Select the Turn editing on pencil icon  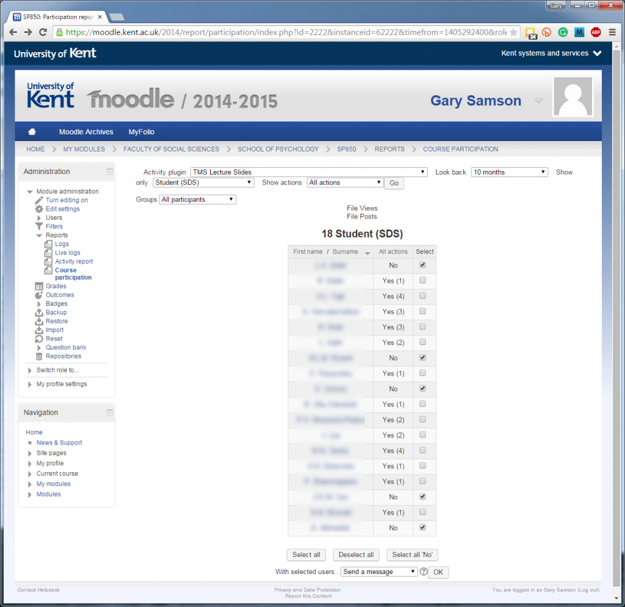coord(38,200)
